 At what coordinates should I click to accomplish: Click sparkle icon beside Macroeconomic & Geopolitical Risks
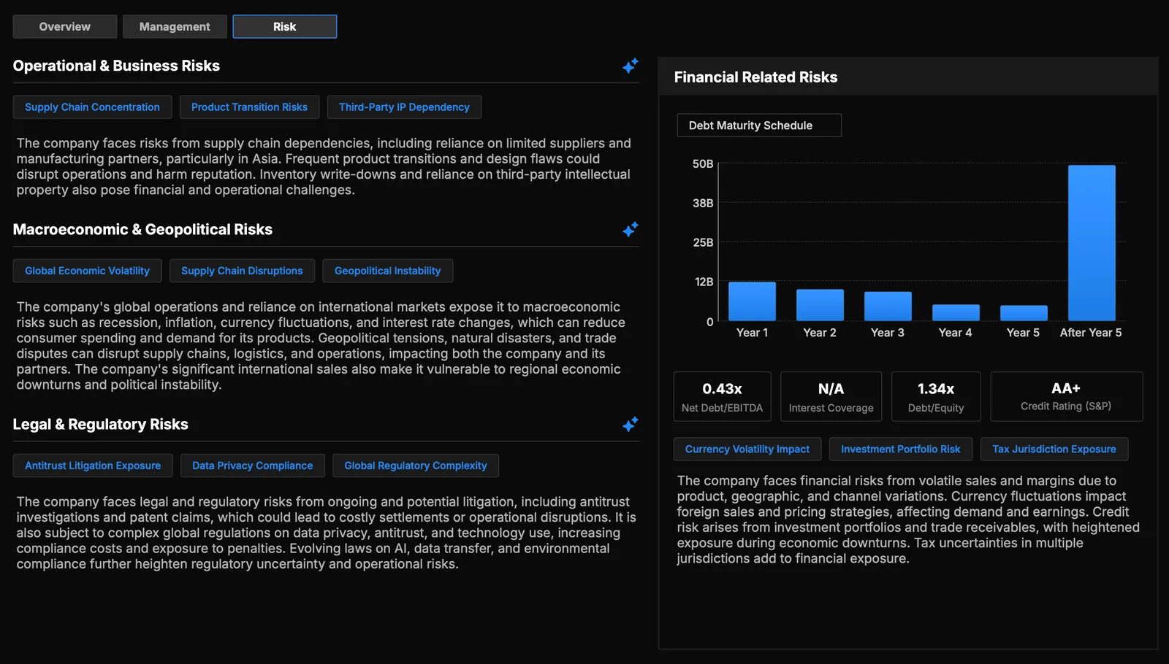tap(631, 229)
